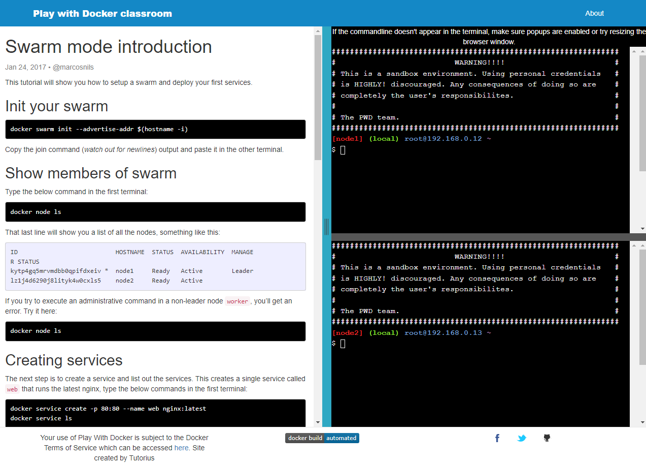Open the Twitter share icon

point(522,438)
